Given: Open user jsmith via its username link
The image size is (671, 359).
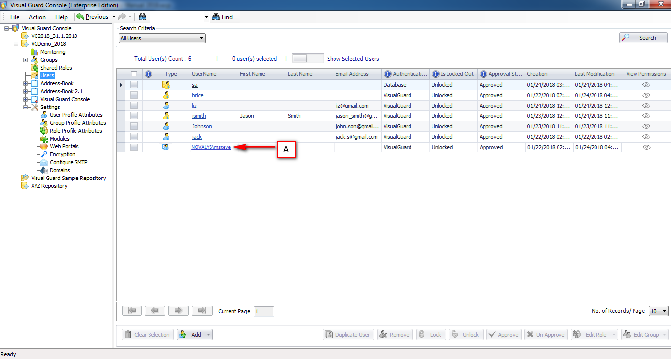Looking at the screenshot, I should 199,116.
